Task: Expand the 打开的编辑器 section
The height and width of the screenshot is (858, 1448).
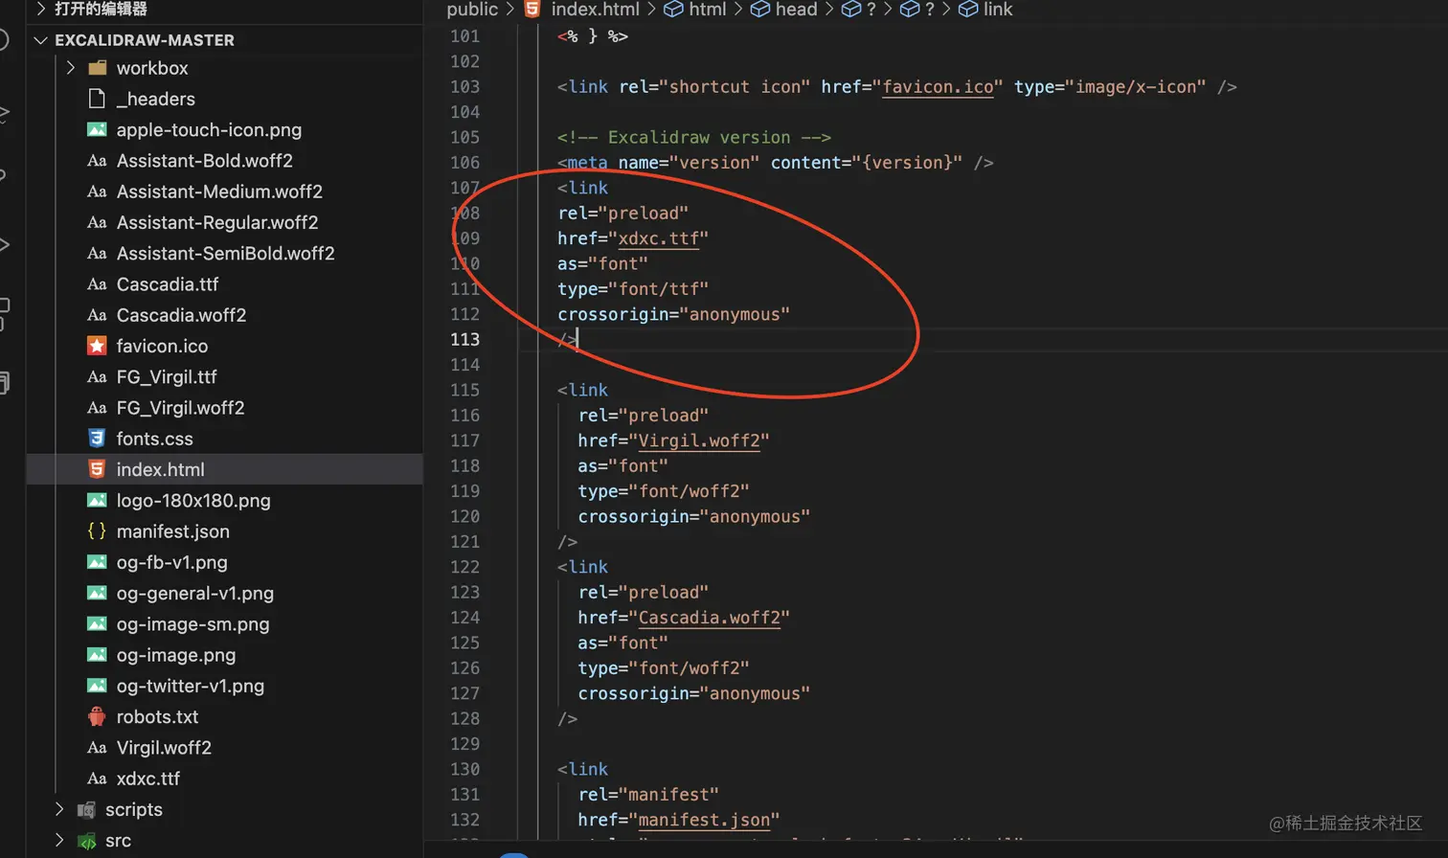Action: [40, 9]
